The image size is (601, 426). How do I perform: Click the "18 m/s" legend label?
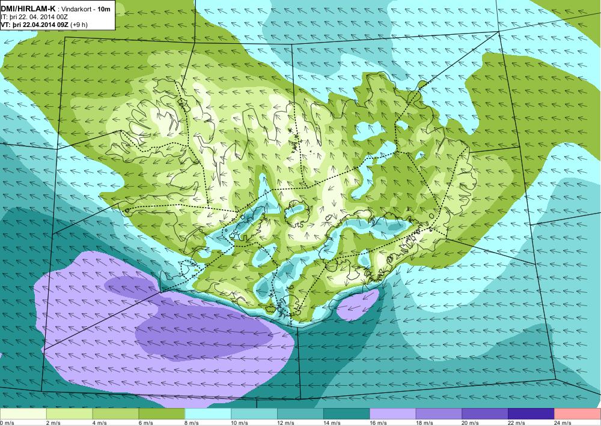pyautogui.click(x=424, y=423)
